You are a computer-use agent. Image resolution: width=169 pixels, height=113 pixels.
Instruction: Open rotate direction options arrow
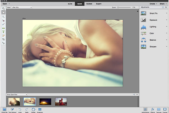pyautogui.click(x=36, y=109)
